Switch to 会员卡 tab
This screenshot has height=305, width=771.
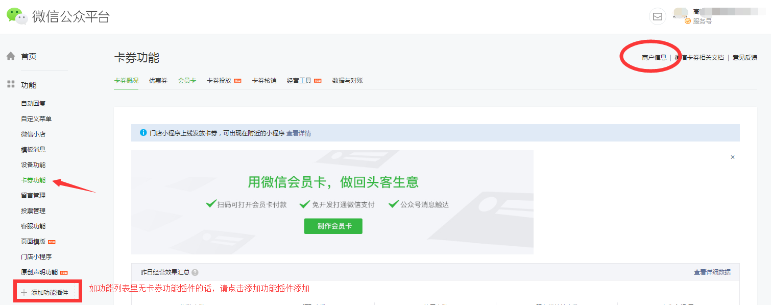point(187,81)
